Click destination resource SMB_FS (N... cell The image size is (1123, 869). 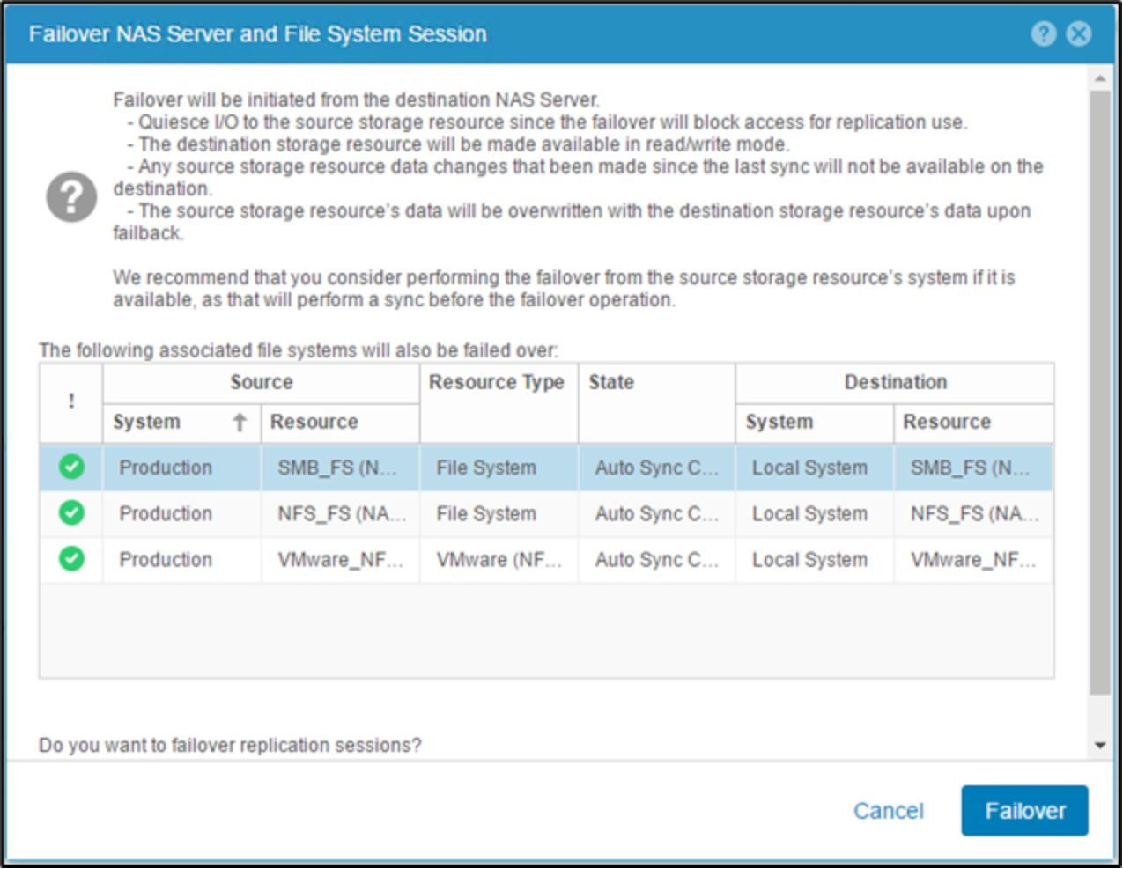pos(973,468)
